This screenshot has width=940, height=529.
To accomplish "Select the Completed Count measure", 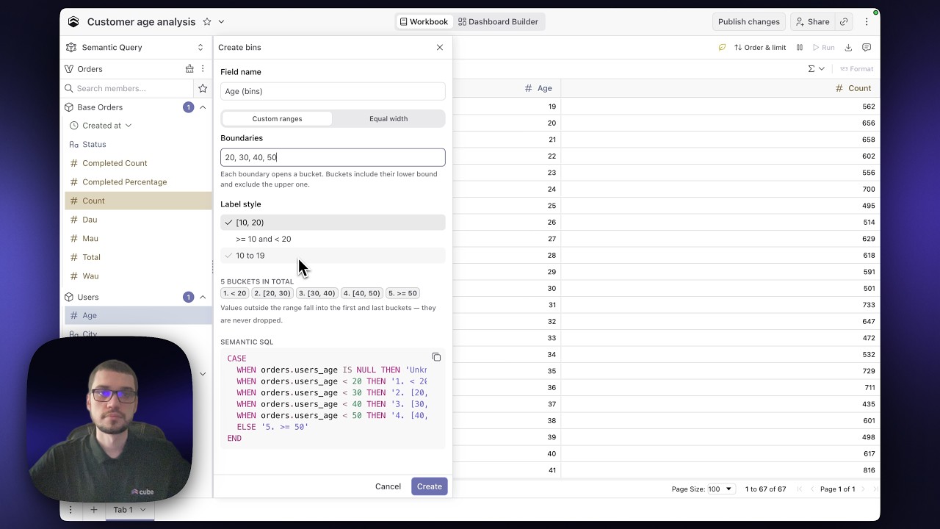I will (137, 163).
